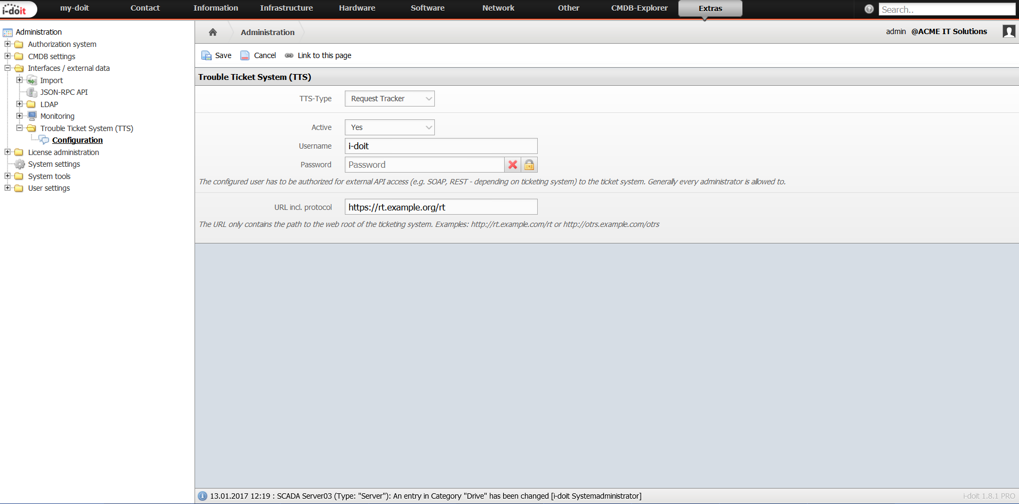Click the URL incl. protocol field

[441, 207]
